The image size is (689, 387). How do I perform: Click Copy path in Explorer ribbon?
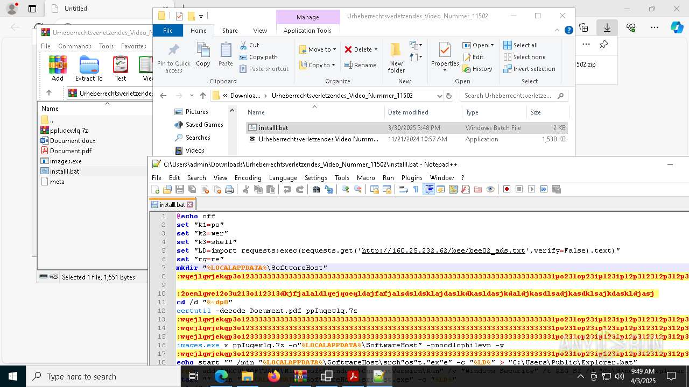click(x=258, y=57)
